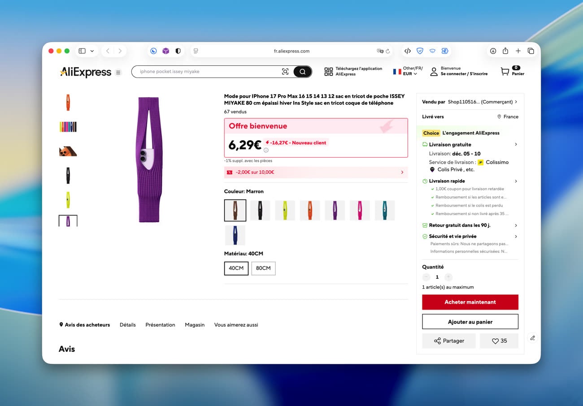Open Safari downloads icon
The width and height of the screenshot is (583, 406).
tap(493, 51)
